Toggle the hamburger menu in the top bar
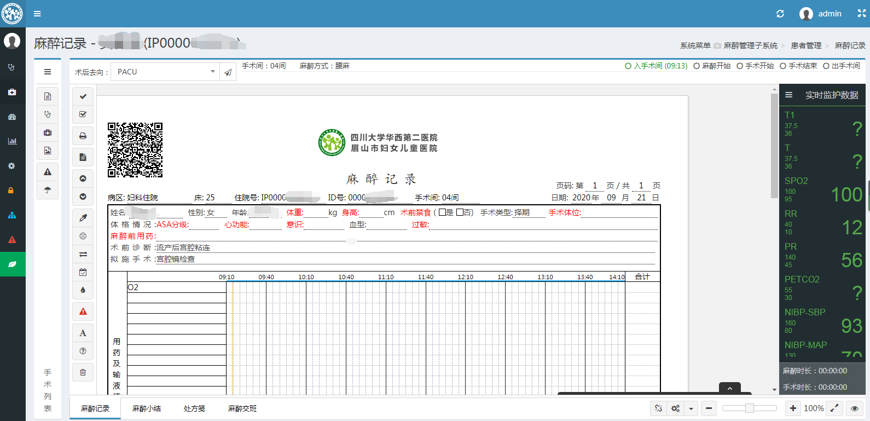This screenshot has width=870, height=421. (x=37, y=14)
